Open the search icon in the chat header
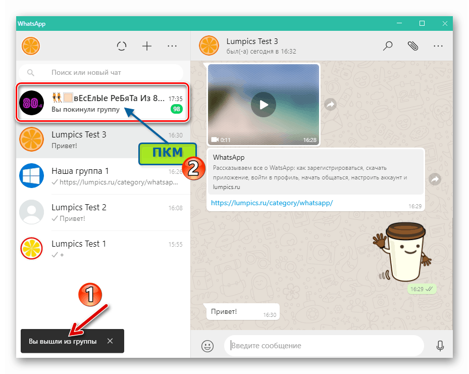 point(388,46)
